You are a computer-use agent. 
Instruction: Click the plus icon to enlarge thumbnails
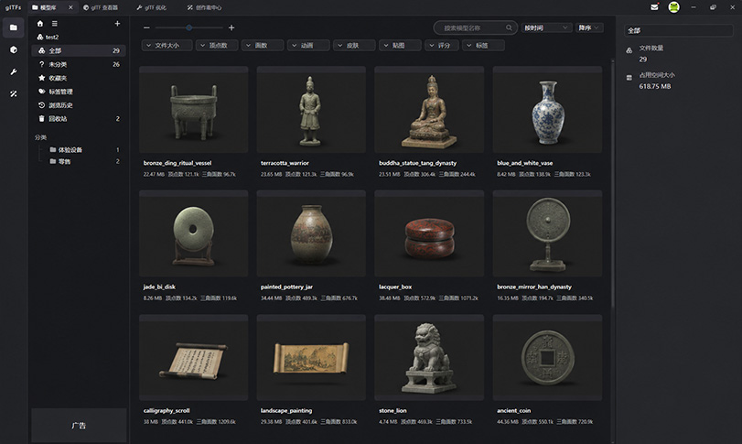coord(231,28)
